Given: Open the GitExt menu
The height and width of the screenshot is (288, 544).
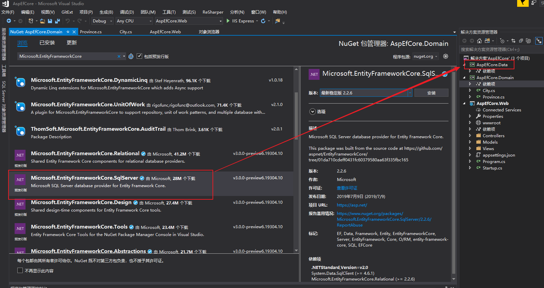Looking at the screenshot, I should 67,12.
